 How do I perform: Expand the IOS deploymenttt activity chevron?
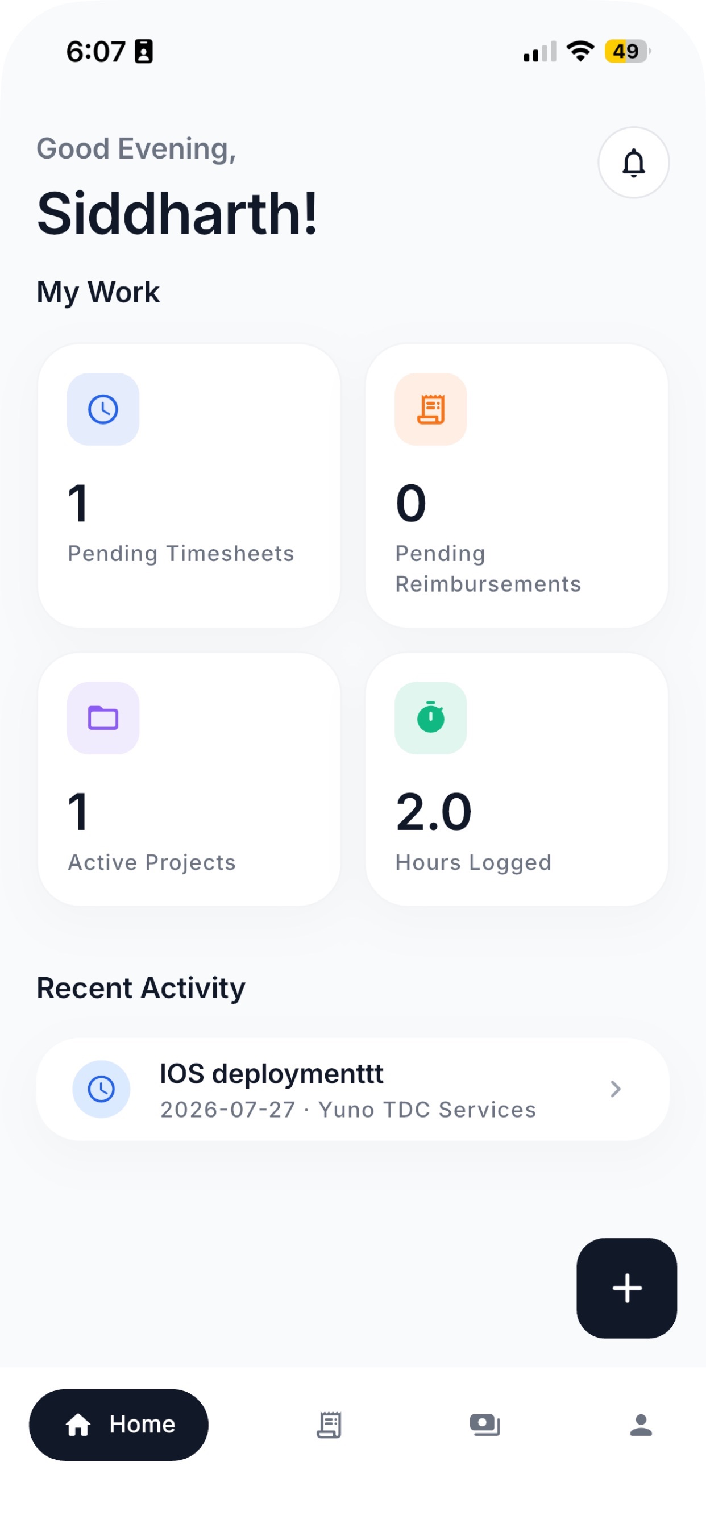coord(615,1089)
